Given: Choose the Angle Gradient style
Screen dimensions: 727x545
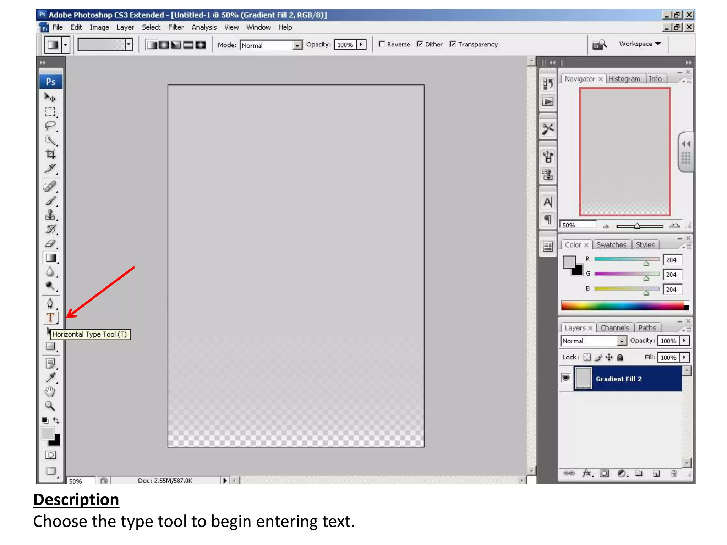Looking at the screenshot, I should pyautogui.click(x=176, y=45).
